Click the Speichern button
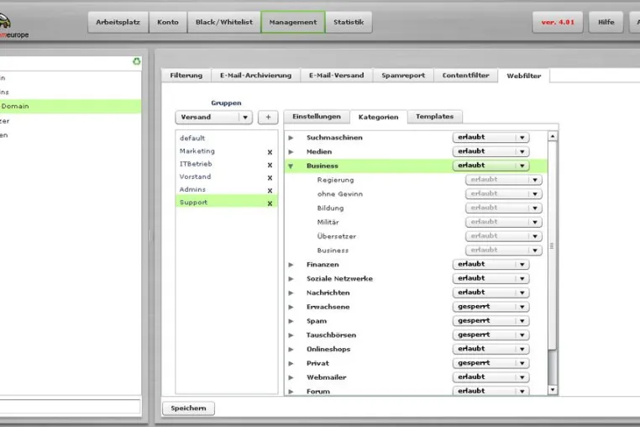This screenshot has height=427, width=640. [x=189, y=409]
